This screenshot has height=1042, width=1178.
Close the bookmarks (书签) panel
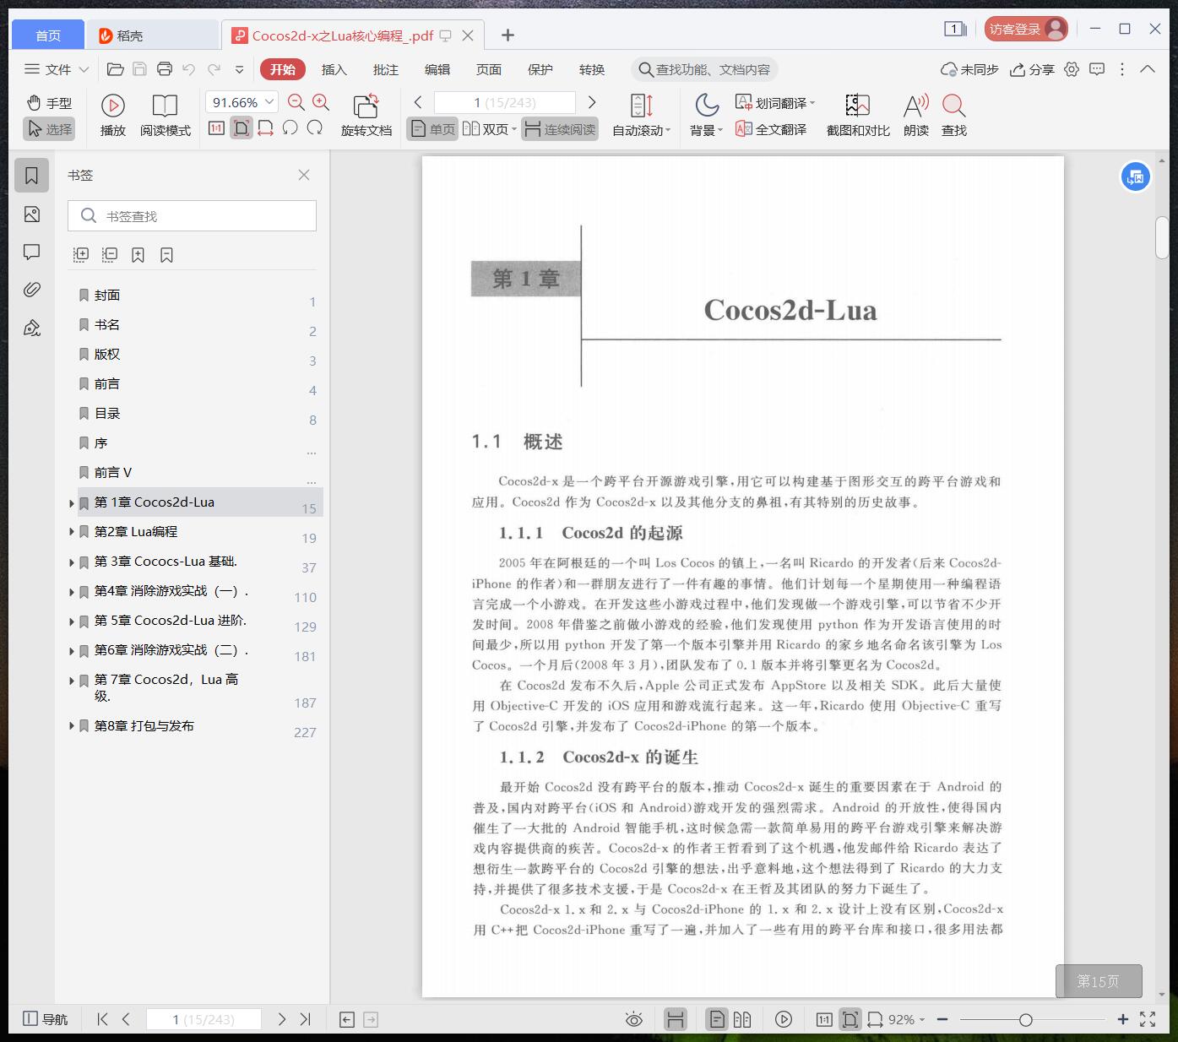pos(304,175)
